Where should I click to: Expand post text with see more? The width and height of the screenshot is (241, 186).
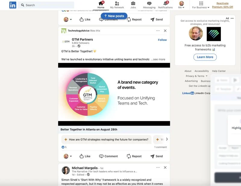(158, 59)
